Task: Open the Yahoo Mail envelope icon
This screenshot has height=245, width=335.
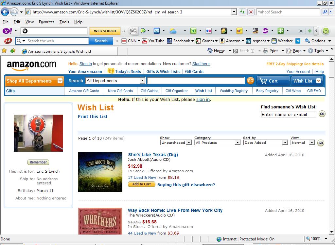Action: point(157,31)
